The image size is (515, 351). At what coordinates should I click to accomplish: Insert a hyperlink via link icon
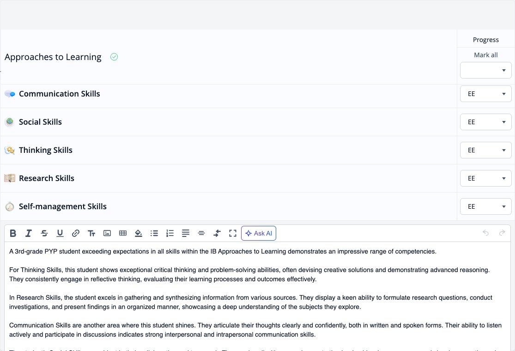76,233
